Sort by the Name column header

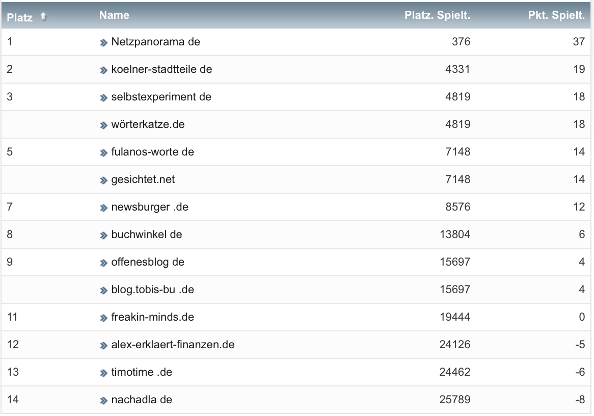[x=114, y=15]
